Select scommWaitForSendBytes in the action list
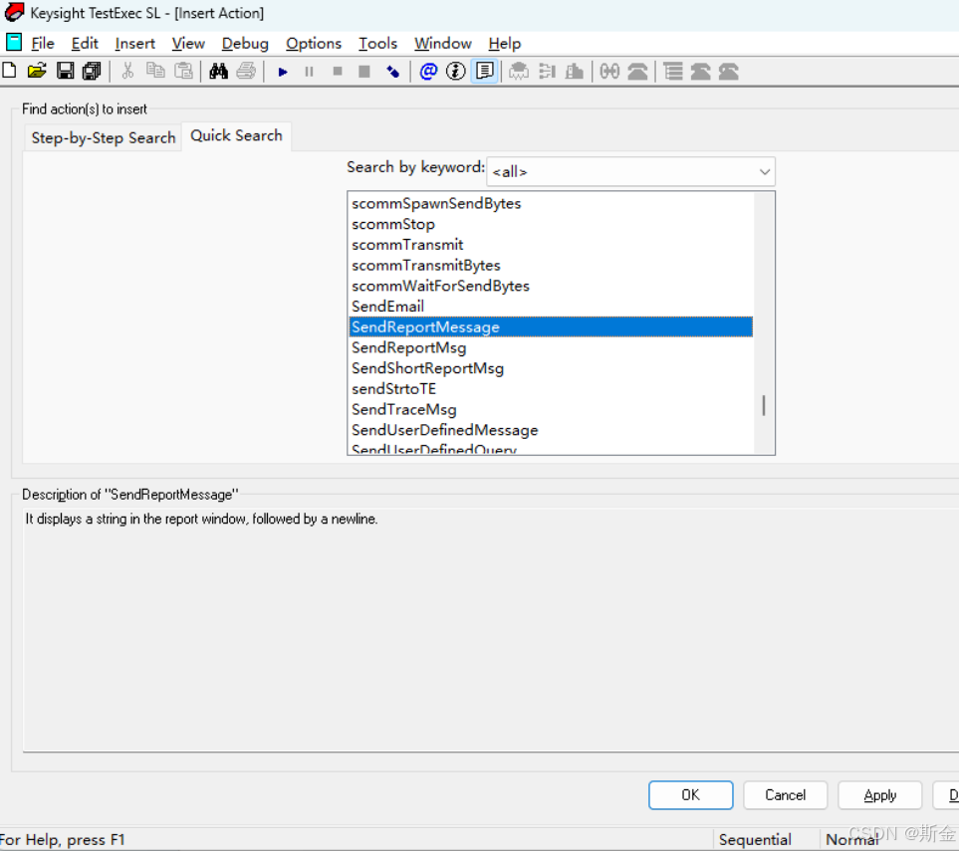 click(x=551, y=286)
